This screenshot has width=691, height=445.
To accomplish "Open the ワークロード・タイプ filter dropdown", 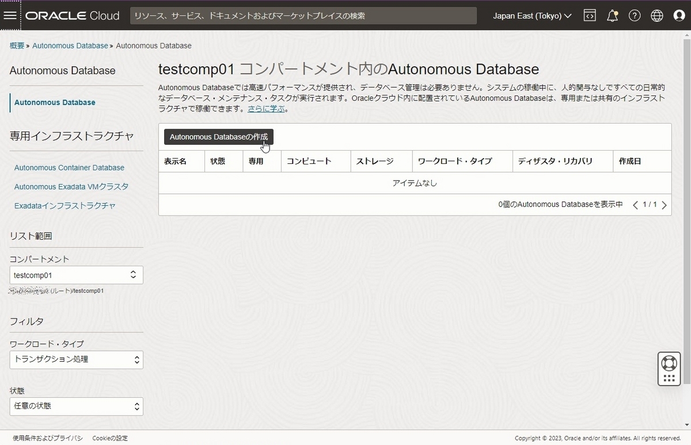I will (76, 359).
